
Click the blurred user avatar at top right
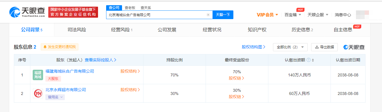point(363,14)
